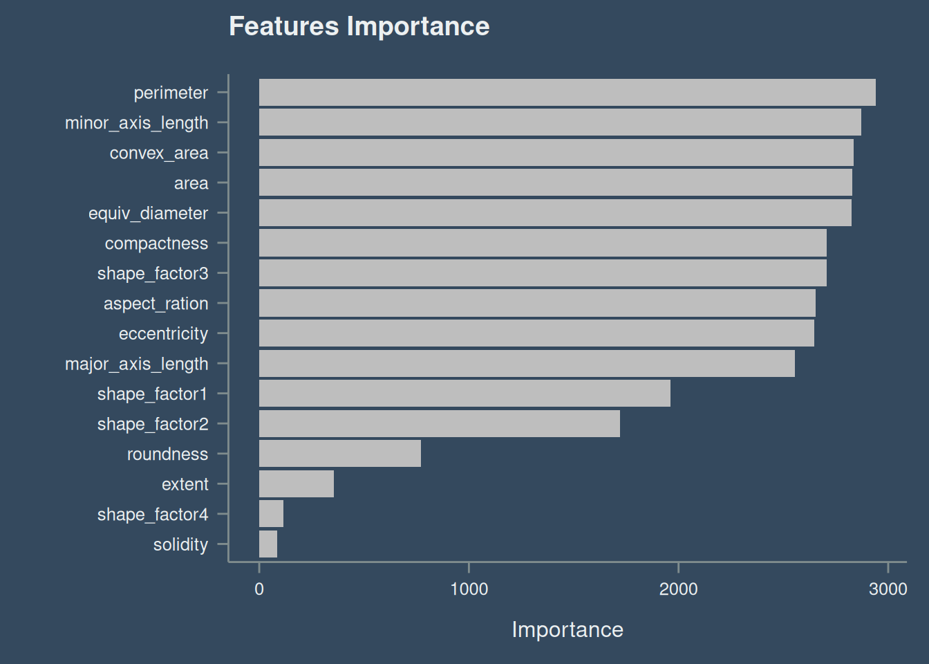Click the shape_factor4 bar

click(x=271, y=514)
